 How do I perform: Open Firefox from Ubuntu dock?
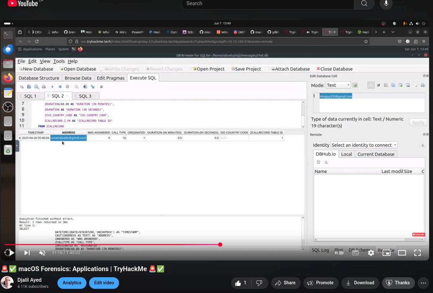pos(8,78)
